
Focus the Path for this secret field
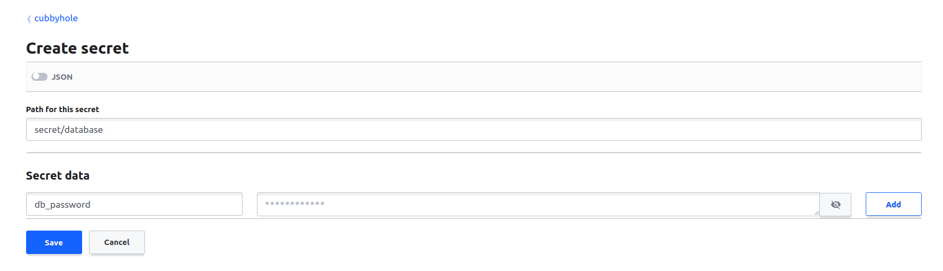pyautogui.click(x=473, y=130)
